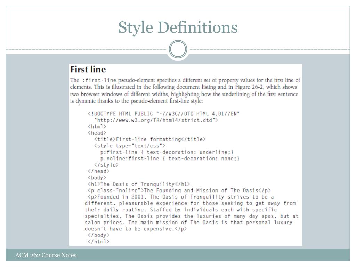This screenshot has height=267, width=356.
Task: Click the opening '<body>' tag line
Action: [x=97, y=177]
